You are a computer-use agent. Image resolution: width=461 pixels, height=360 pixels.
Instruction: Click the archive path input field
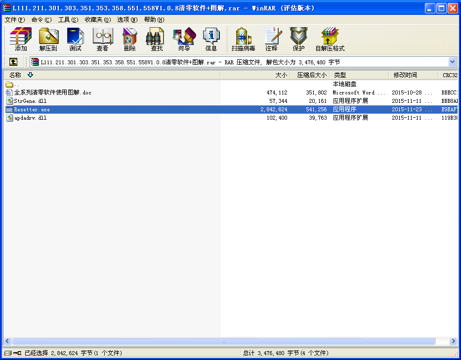(239, 62)
